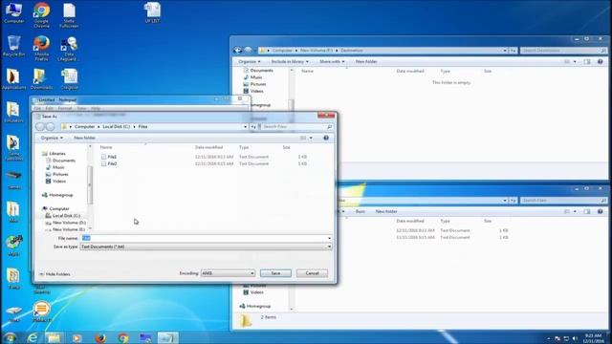
Task: Toggle the preview pane in the Destination window
Action: click(587, 61)
